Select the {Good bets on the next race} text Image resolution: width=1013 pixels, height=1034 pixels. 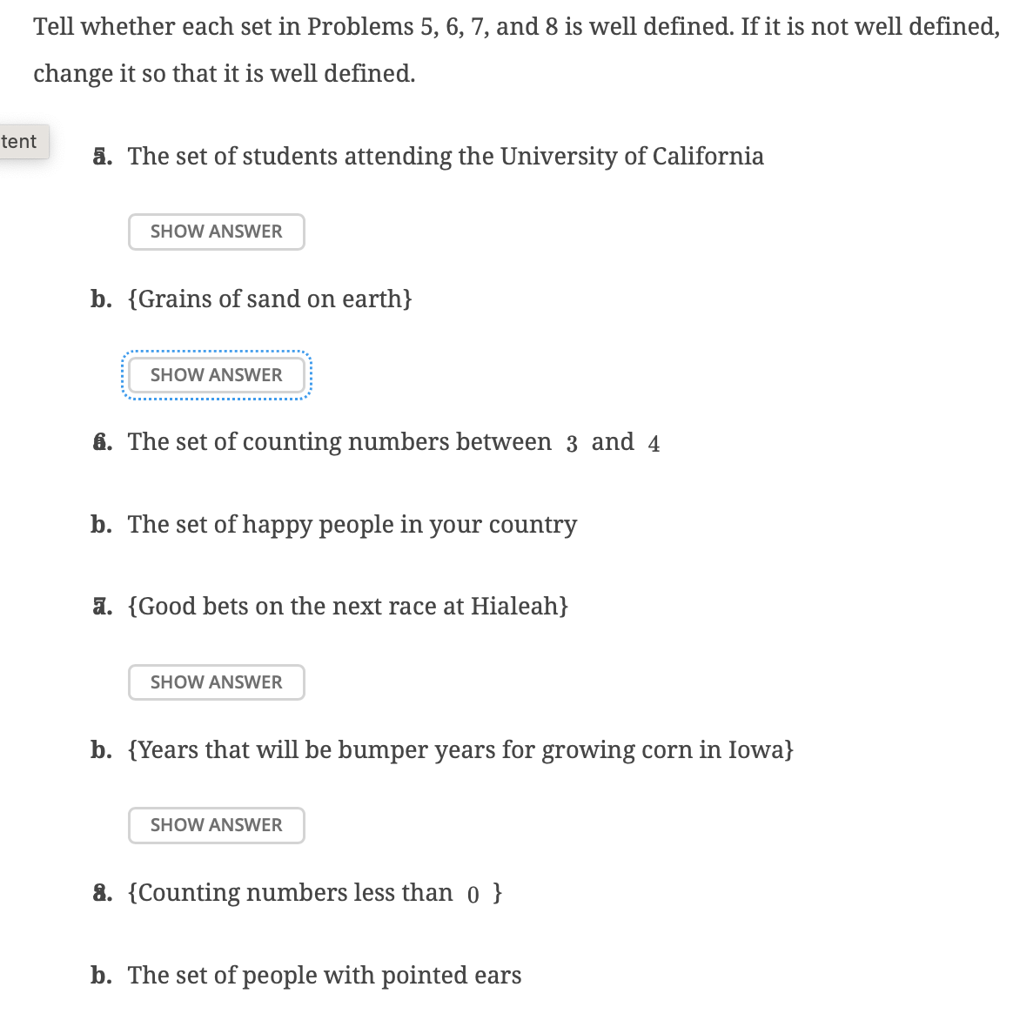[348, 606]
